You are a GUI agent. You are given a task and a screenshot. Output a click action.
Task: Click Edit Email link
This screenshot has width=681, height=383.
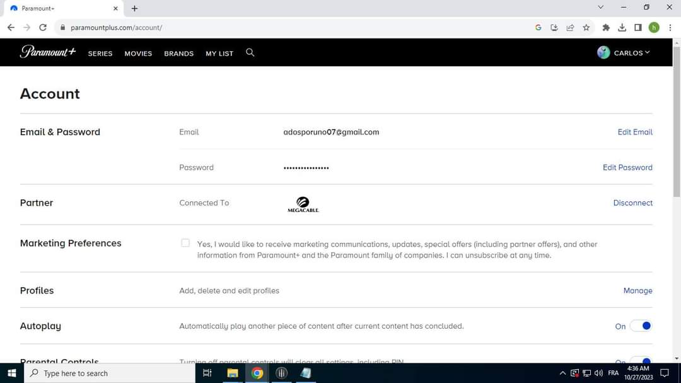coord(635,132)
